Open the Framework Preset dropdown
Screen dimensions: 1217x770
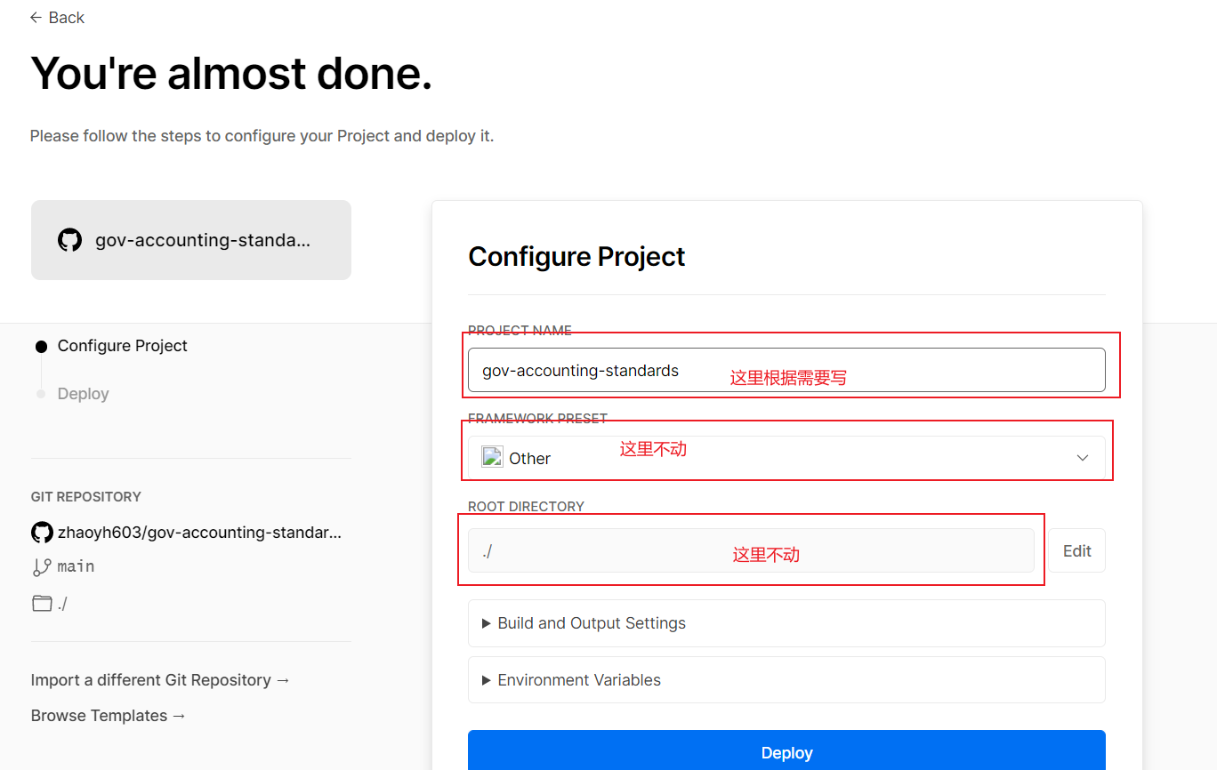pyautogui.click(x=786, y=458)
